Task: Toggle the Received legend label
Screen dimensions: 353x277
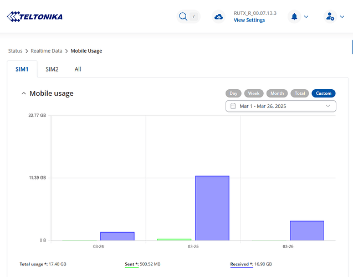Action: [242, 264]
